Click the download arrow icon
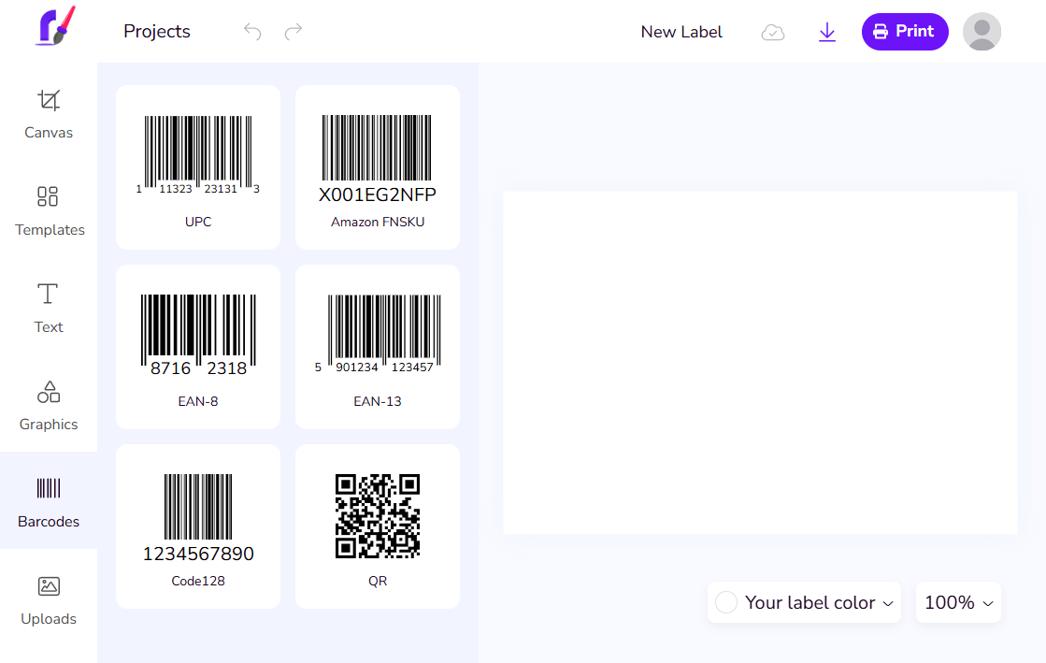The width and height of the screenshot is (1046, 663). pos(826,33)
